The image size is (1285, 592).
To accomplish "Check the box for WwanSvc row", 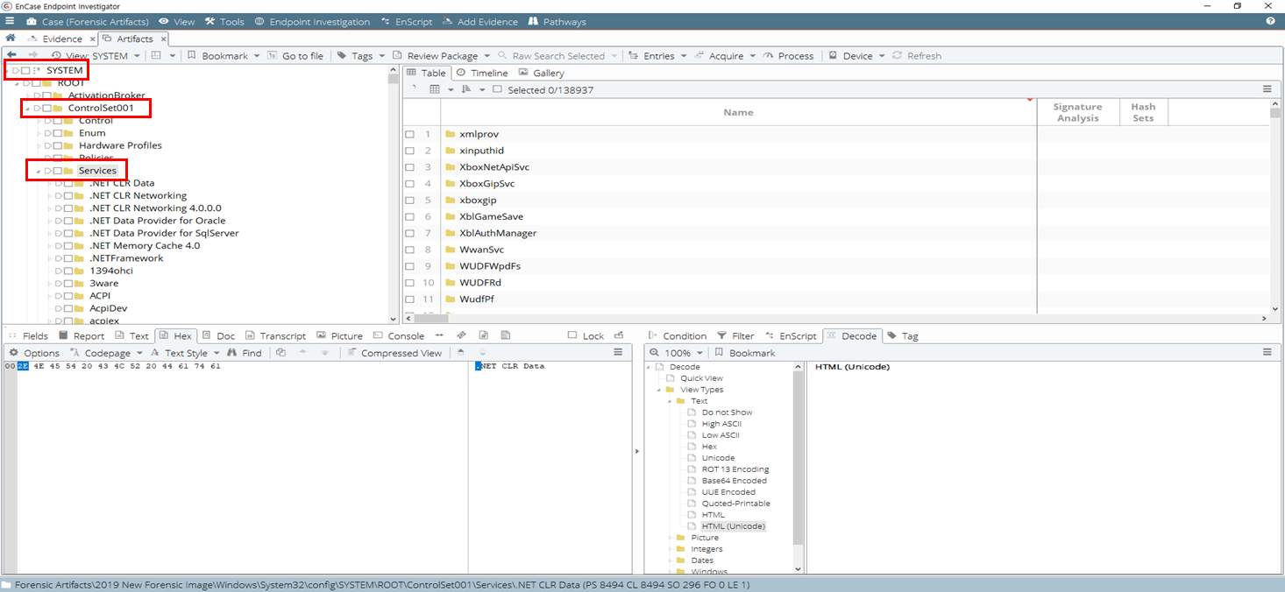I will point(409,250).
